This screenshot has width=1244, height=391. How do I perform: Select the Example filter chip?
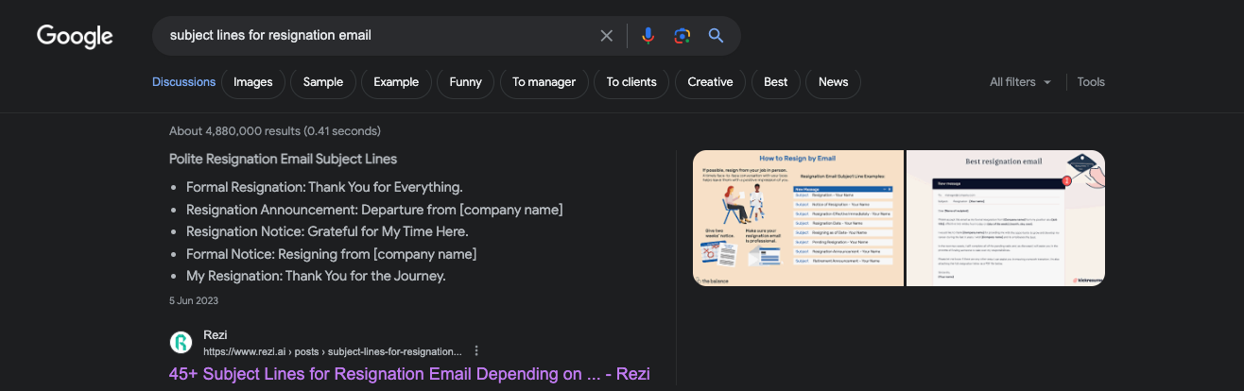pyautogui.click(x=396, y=82)
